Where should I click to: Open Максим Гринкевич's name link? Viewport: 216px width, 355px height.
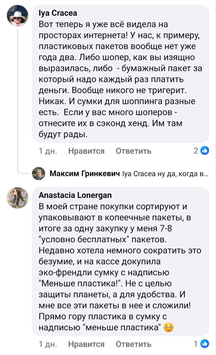[x=85, y=174]
